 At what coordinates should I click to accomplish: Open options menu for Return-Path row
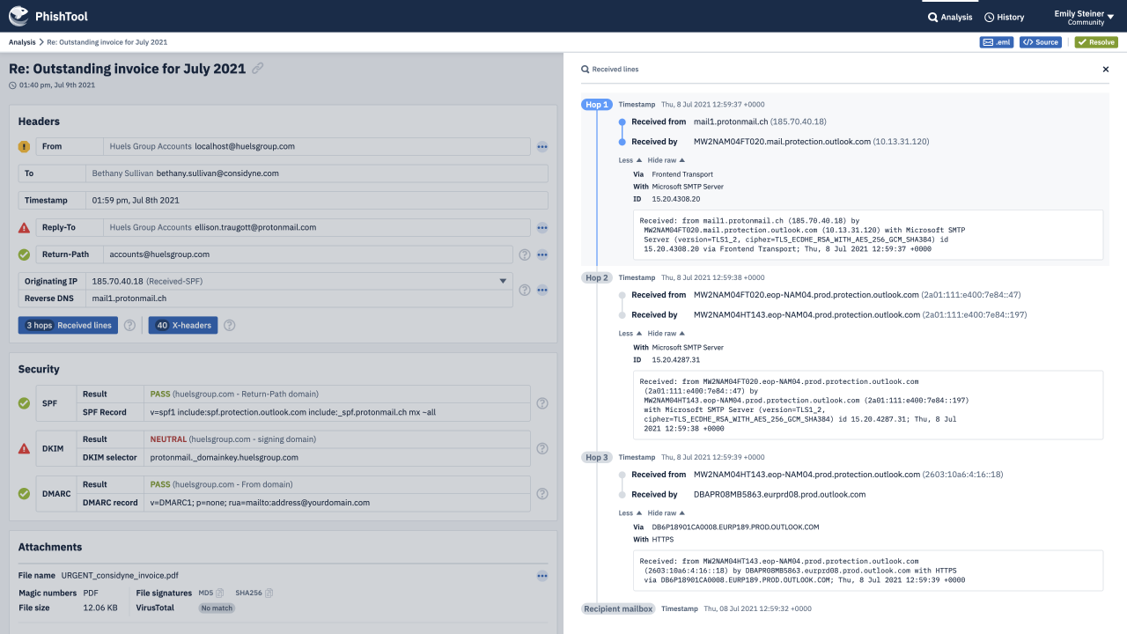click(542, 254)
